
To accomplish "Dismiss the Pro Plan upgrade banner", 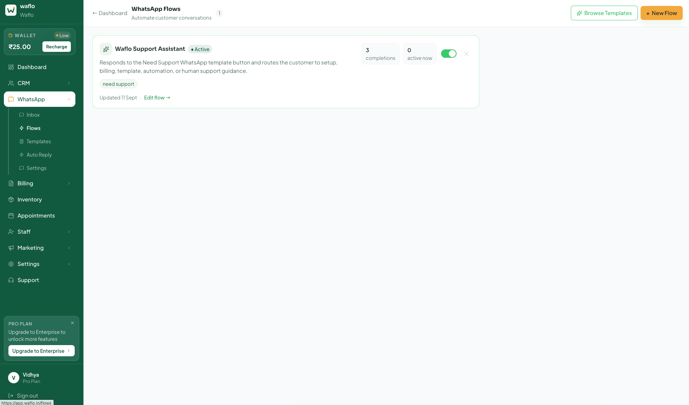I will click(72, 323).
